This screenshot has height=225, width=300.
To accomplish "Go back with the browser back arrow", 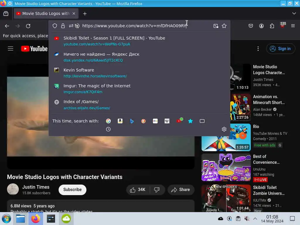I will tap(7, 26).
